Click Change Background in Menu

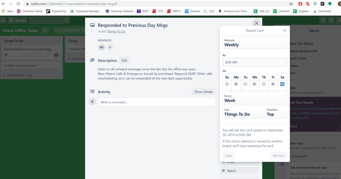tap(303, 51)
